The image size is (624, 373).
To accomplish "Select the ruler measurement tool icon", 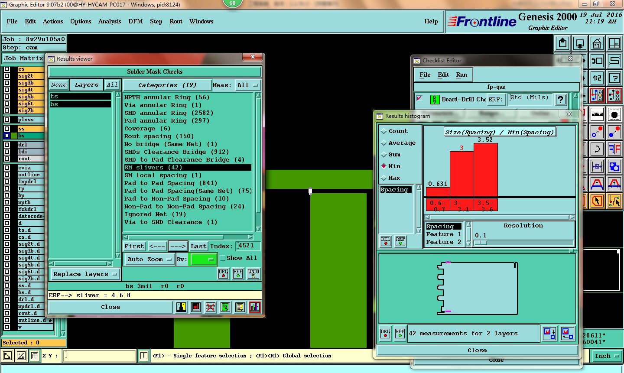I will tap(597, 114).
